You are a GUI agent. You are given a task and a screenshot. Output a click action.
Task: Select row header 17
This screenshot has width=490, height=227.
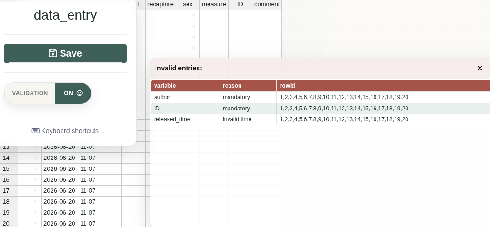point(9,190)
